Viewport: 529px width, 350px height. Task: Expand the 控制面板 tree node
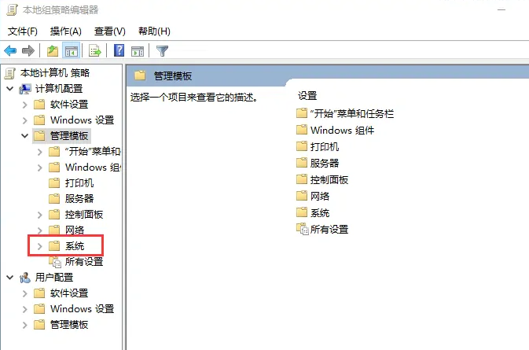coord(39,215)
